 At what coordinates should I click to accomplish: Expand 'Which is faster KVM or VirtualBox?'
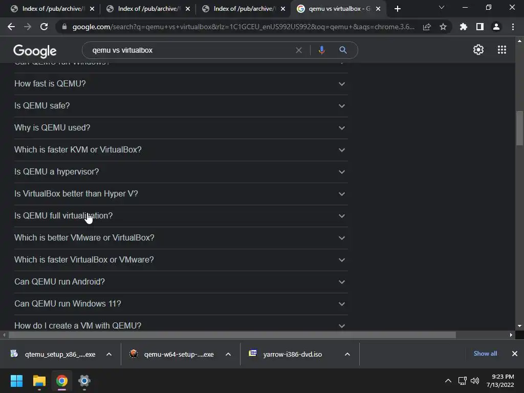181,150
